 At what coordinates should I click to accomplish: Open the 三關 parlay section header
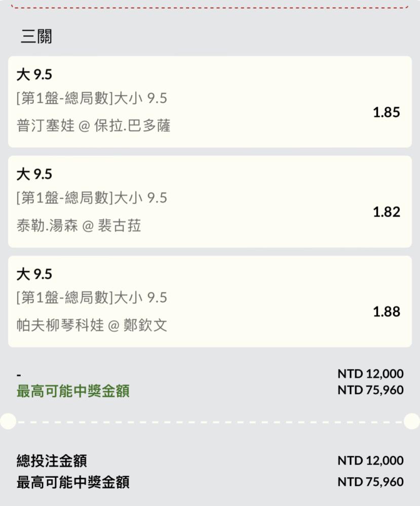coord(36,36)
